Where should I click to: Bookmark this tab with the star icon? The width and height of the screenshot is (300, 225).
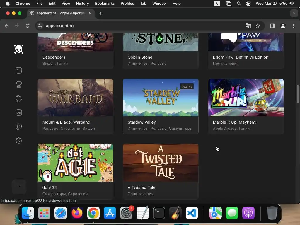click(258, 26)
